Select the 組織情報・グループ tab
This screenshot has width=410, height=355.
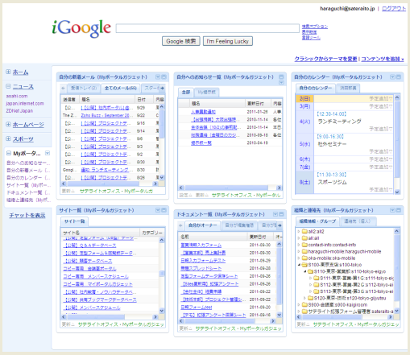(x=317, y=221)
